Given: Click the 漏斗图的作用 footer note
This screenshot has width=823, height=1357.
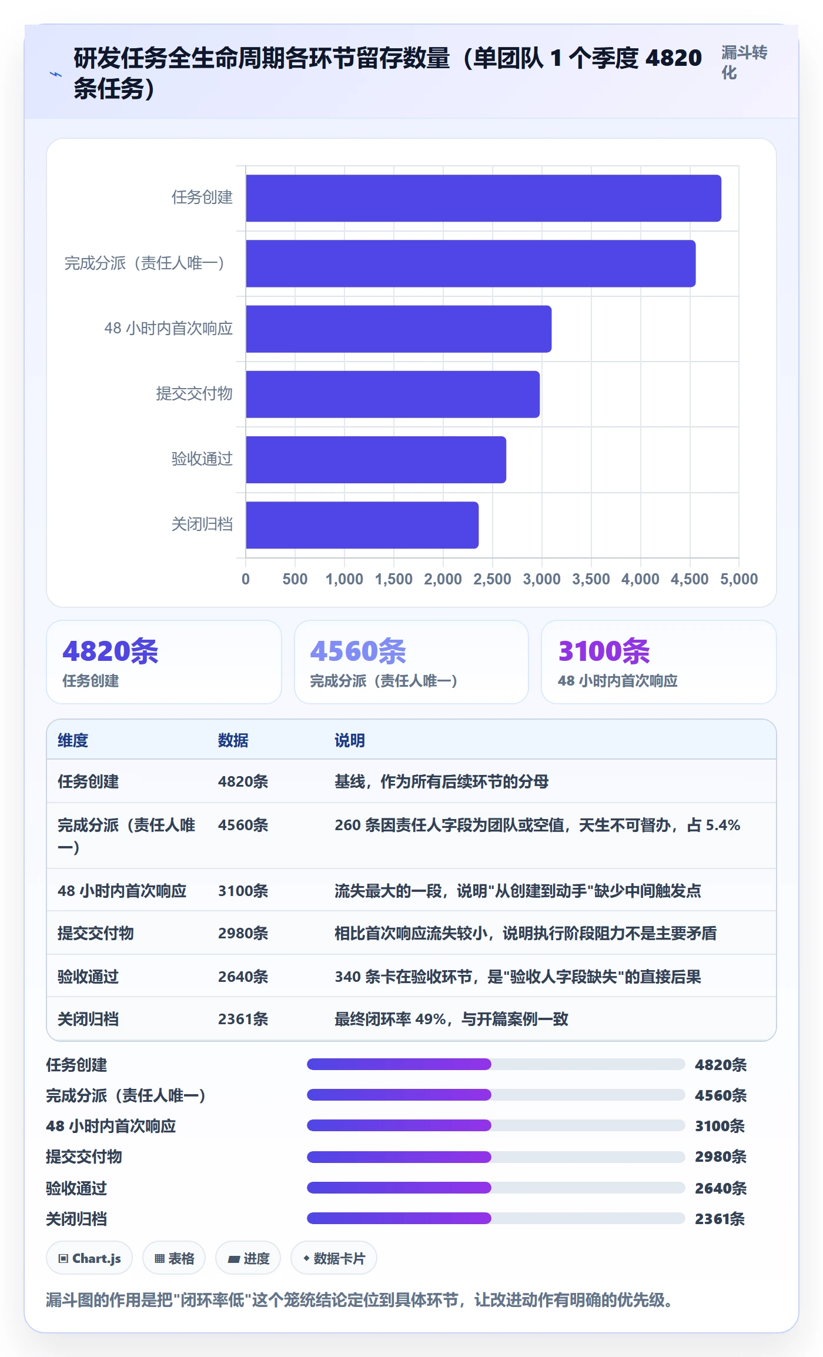Looking at the screenshot, I should tap(360, 1300).
